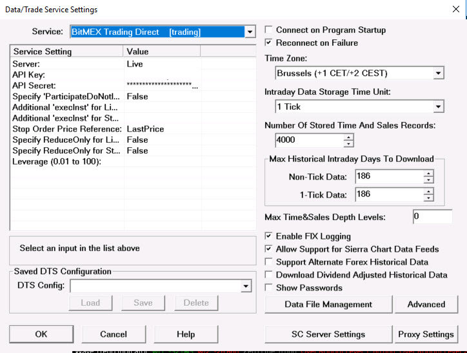Open Intraday Data Storage Time Unit dropdown

pyautogui.click(x=438, y=106)
